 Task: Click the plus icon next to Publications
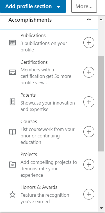[89, 43]
